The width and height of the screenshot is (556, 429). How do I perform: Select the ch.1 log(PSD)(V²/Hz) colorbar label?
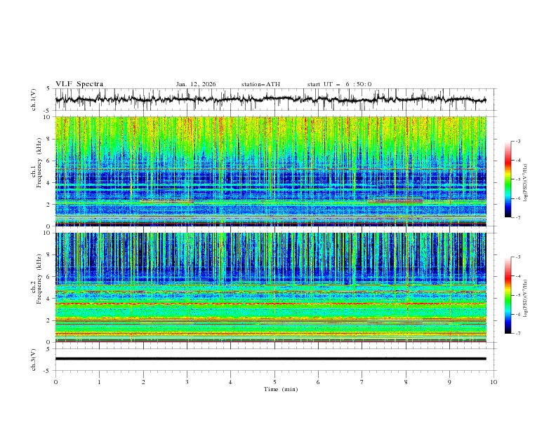click(x=526, y=183)
